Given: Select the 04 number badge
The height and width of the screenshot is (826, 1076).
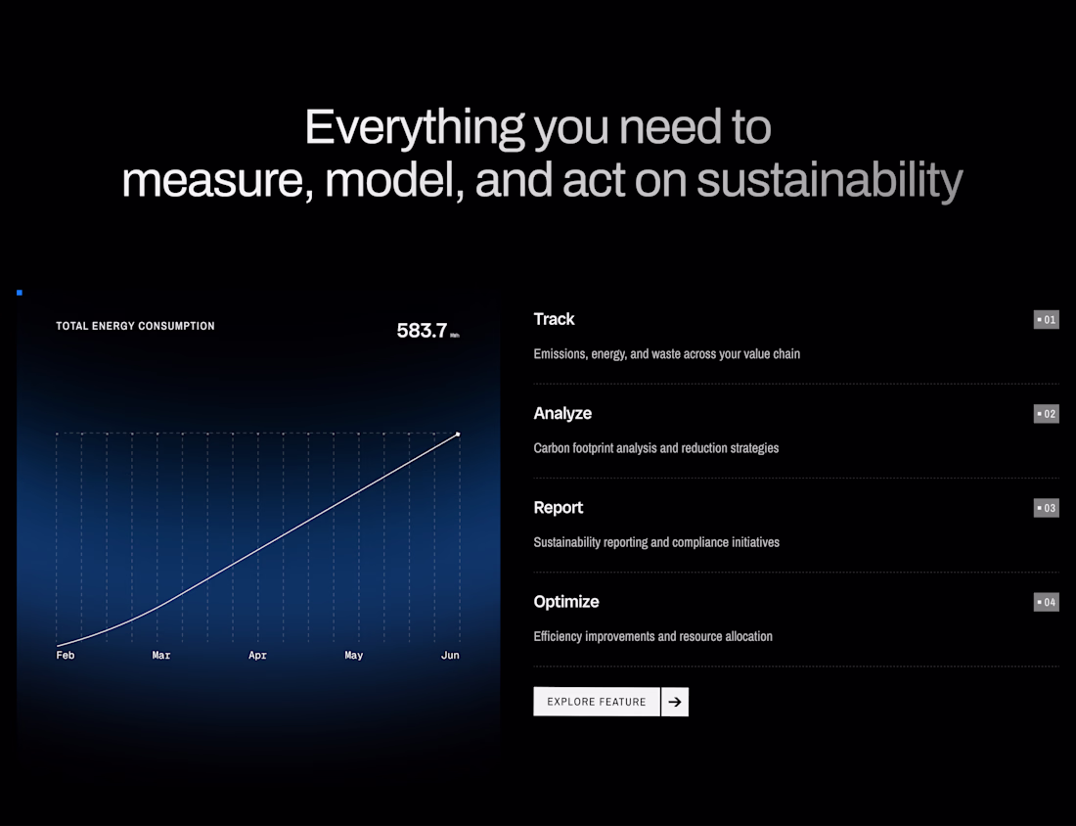Looking at the screenshot, I should (x=1046, y=602).
